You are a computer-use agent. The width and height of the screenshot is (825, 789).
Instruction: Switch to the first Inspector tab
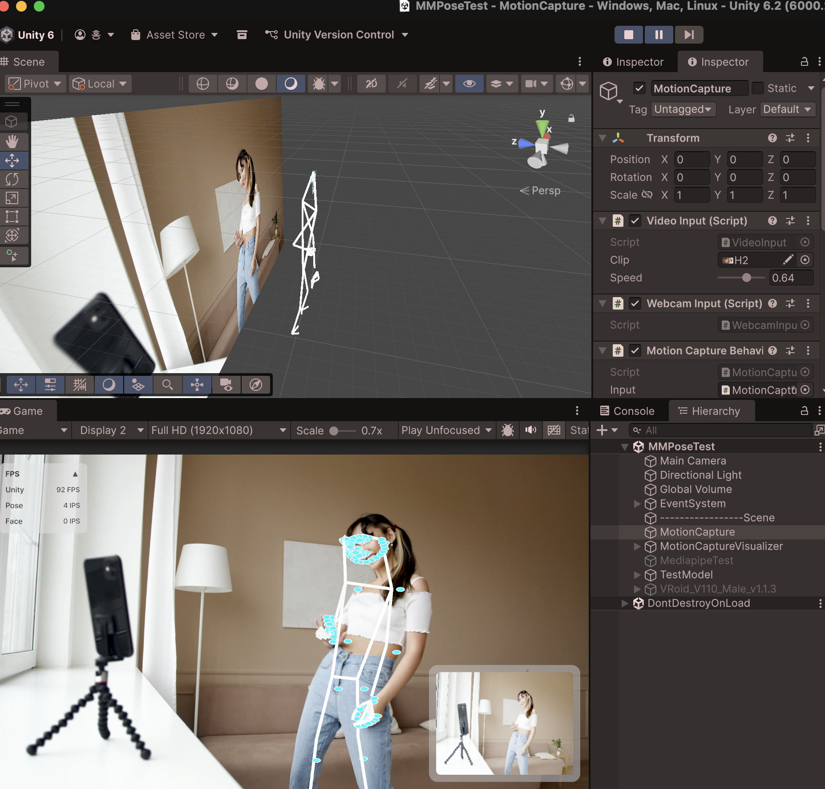pos(633,62)
